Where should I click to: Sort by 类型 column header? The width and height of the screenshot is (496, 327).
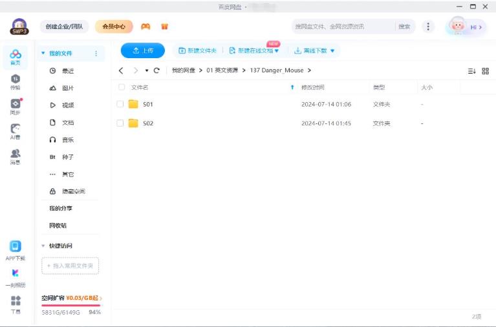[379, 87]
